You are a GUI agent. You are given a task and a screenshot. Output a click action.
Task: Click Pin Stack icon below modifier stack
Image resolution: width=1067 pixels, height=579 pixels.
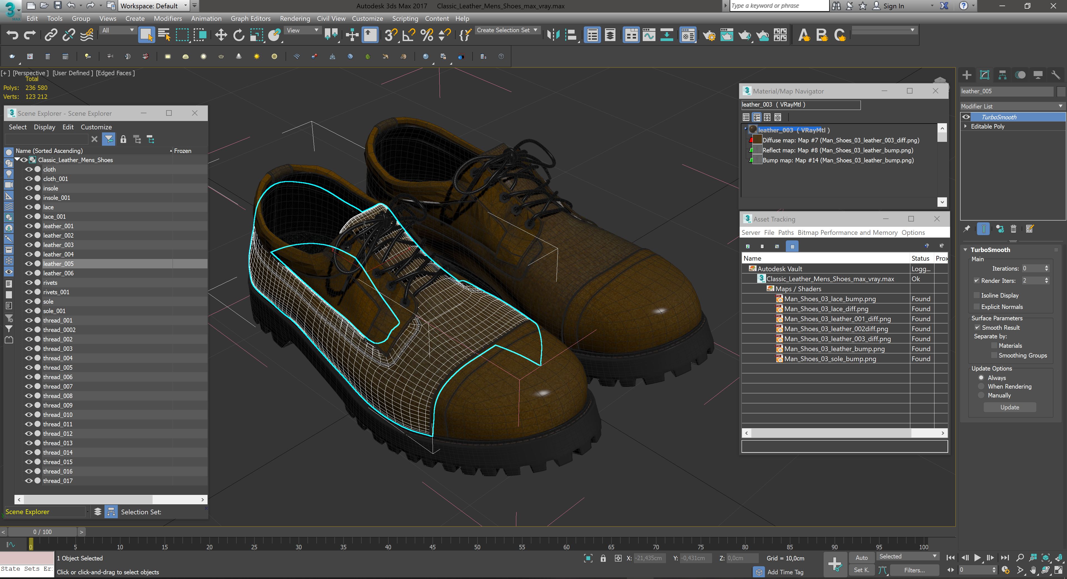tap(966, 229)
